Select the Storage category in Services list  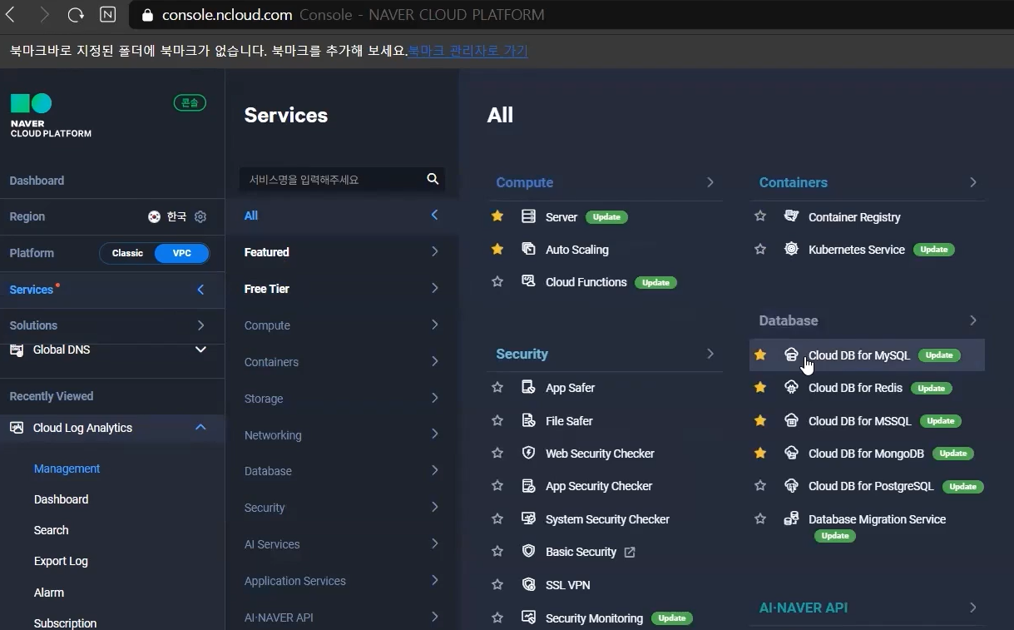click(342, 399)
